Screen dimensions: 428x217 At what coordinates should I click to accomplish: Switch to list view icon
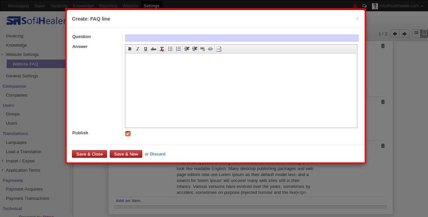[416, 33]
